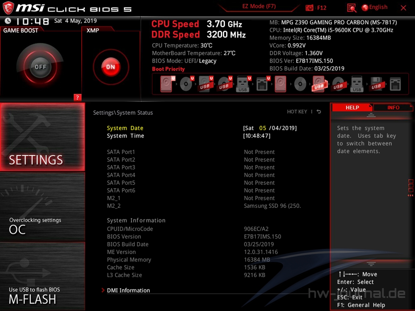Select the M2_1 row
Viewport: 415px width, 311px height.
[191, 198]
